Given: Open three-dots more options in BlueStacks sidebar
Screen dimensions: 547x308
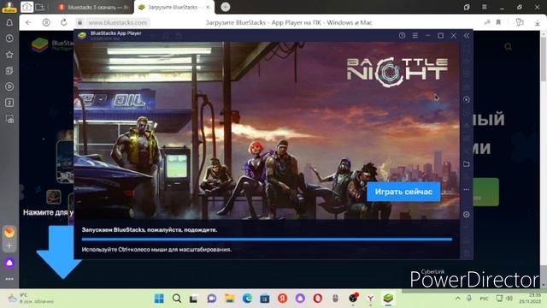Looking at the screenshot, I should (x=467, y=189).
